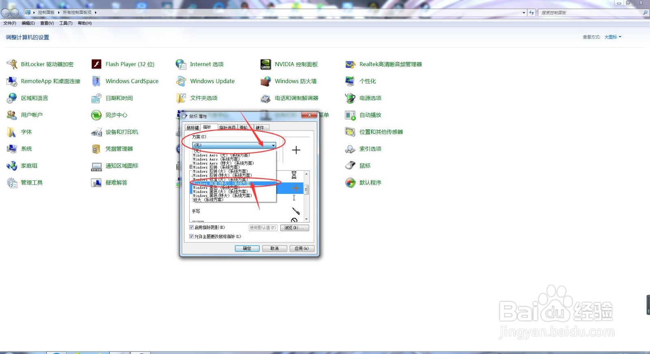Click 应用(A) button
Image resolution: width=650 pixels, height=354 pixels.
(x=302, y=249)
